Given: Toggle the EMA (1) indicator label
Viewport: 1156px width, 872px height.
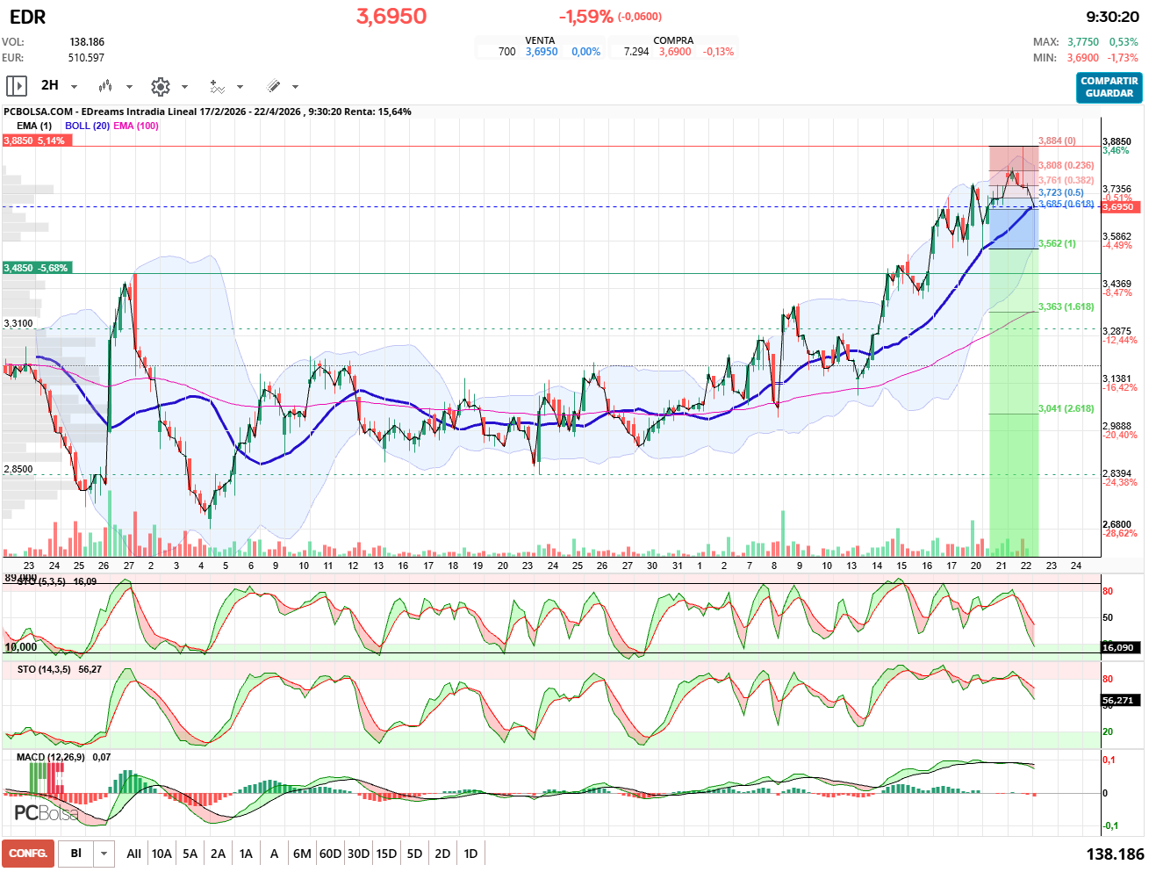Looking at the screenshot, I should [x=34, y=126].
